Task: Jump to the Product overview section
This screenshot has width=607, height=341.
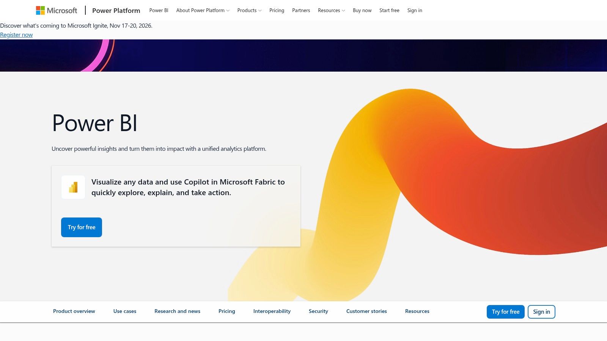Action: click(x=74, y=311)
